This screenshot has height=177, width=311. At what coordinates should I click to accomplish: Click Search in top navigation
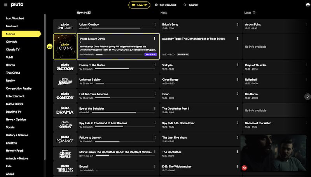click(191, 5)
